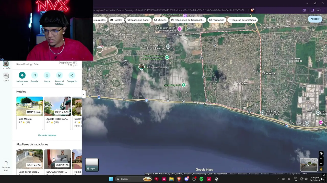Click Casa Arquidiocesana María de La Altagracia pin
The height and width of the screenshot is (183, 327).
[168, 46]
